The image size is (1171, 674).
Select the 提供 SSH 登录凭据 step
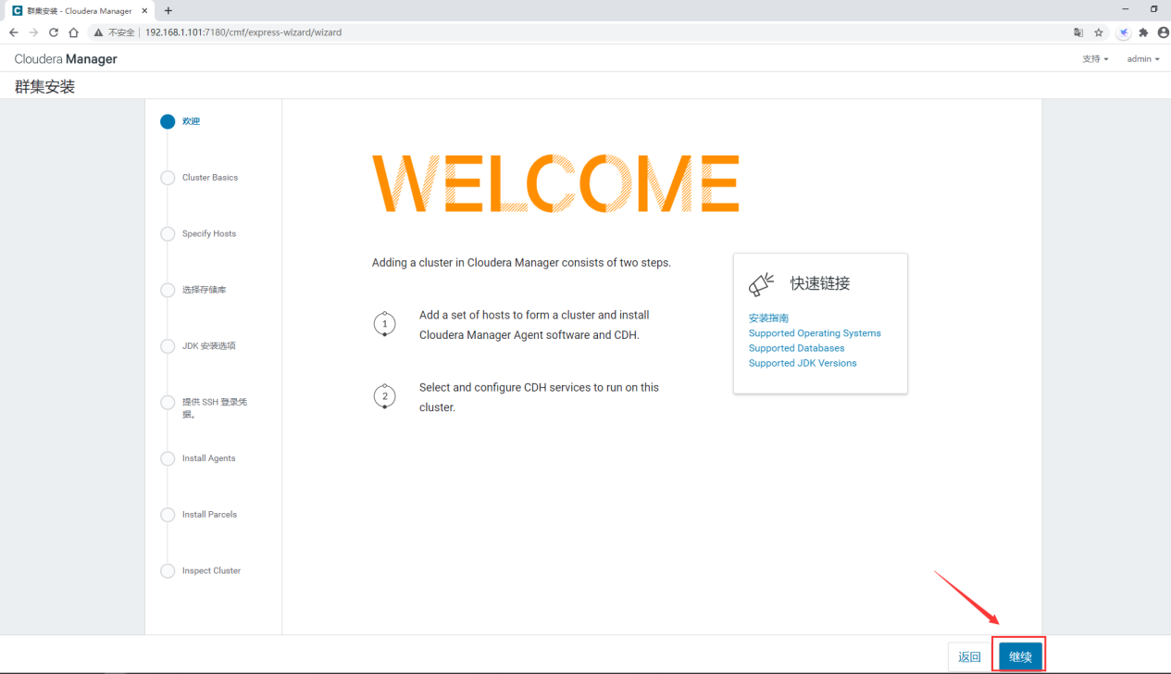(x=206, y=407)
